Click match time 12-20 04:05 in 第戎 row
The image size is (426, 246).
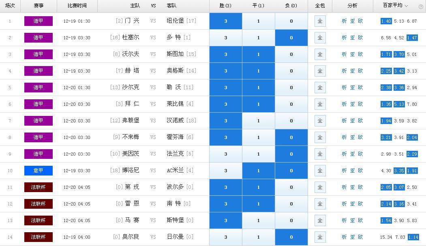click(x=77, y=187)
